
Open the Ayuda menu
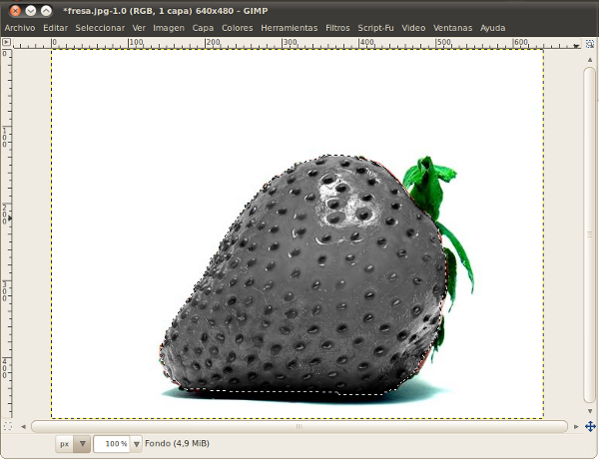tap(492, 28)
